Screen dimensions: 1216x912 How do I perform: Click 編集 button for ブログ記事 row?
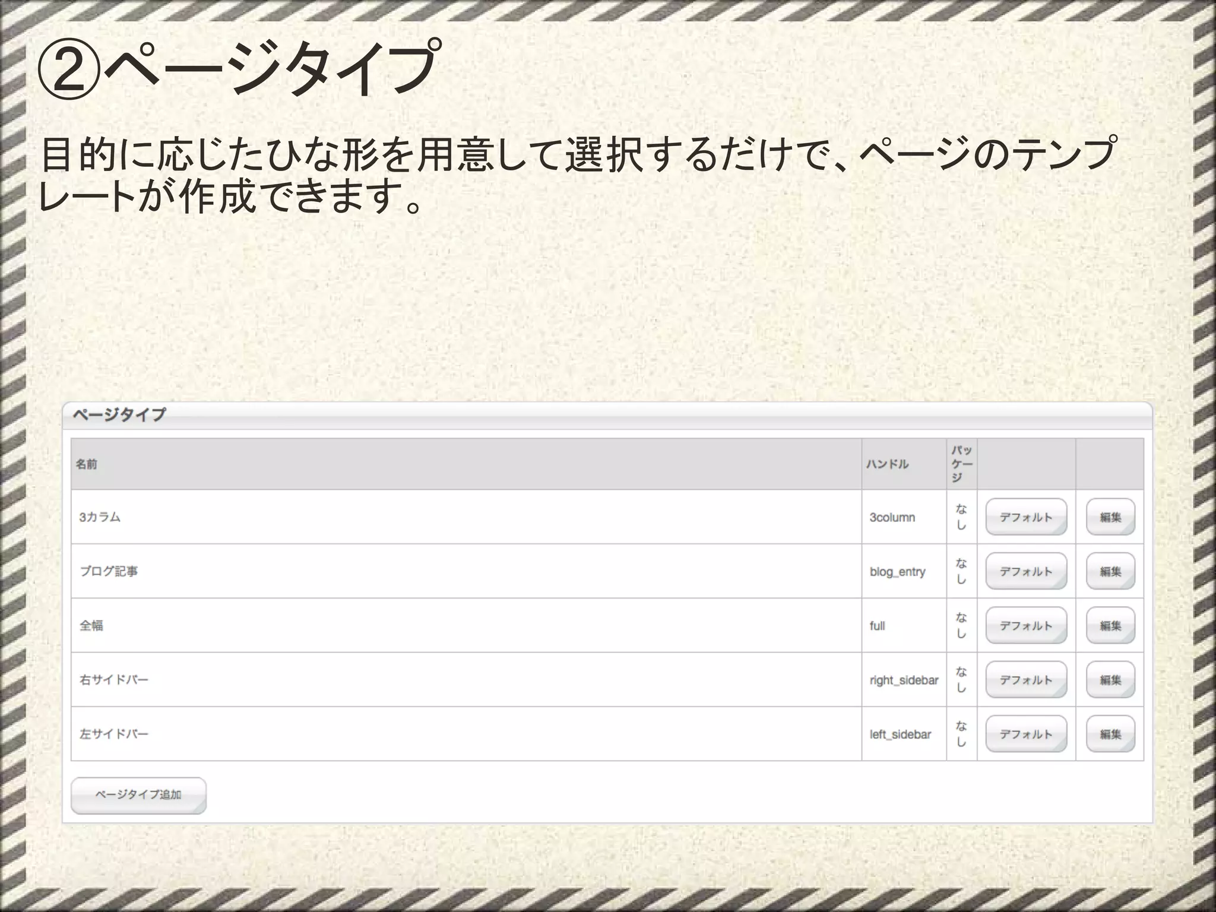pyautogui.click(x=1110, y=571)
